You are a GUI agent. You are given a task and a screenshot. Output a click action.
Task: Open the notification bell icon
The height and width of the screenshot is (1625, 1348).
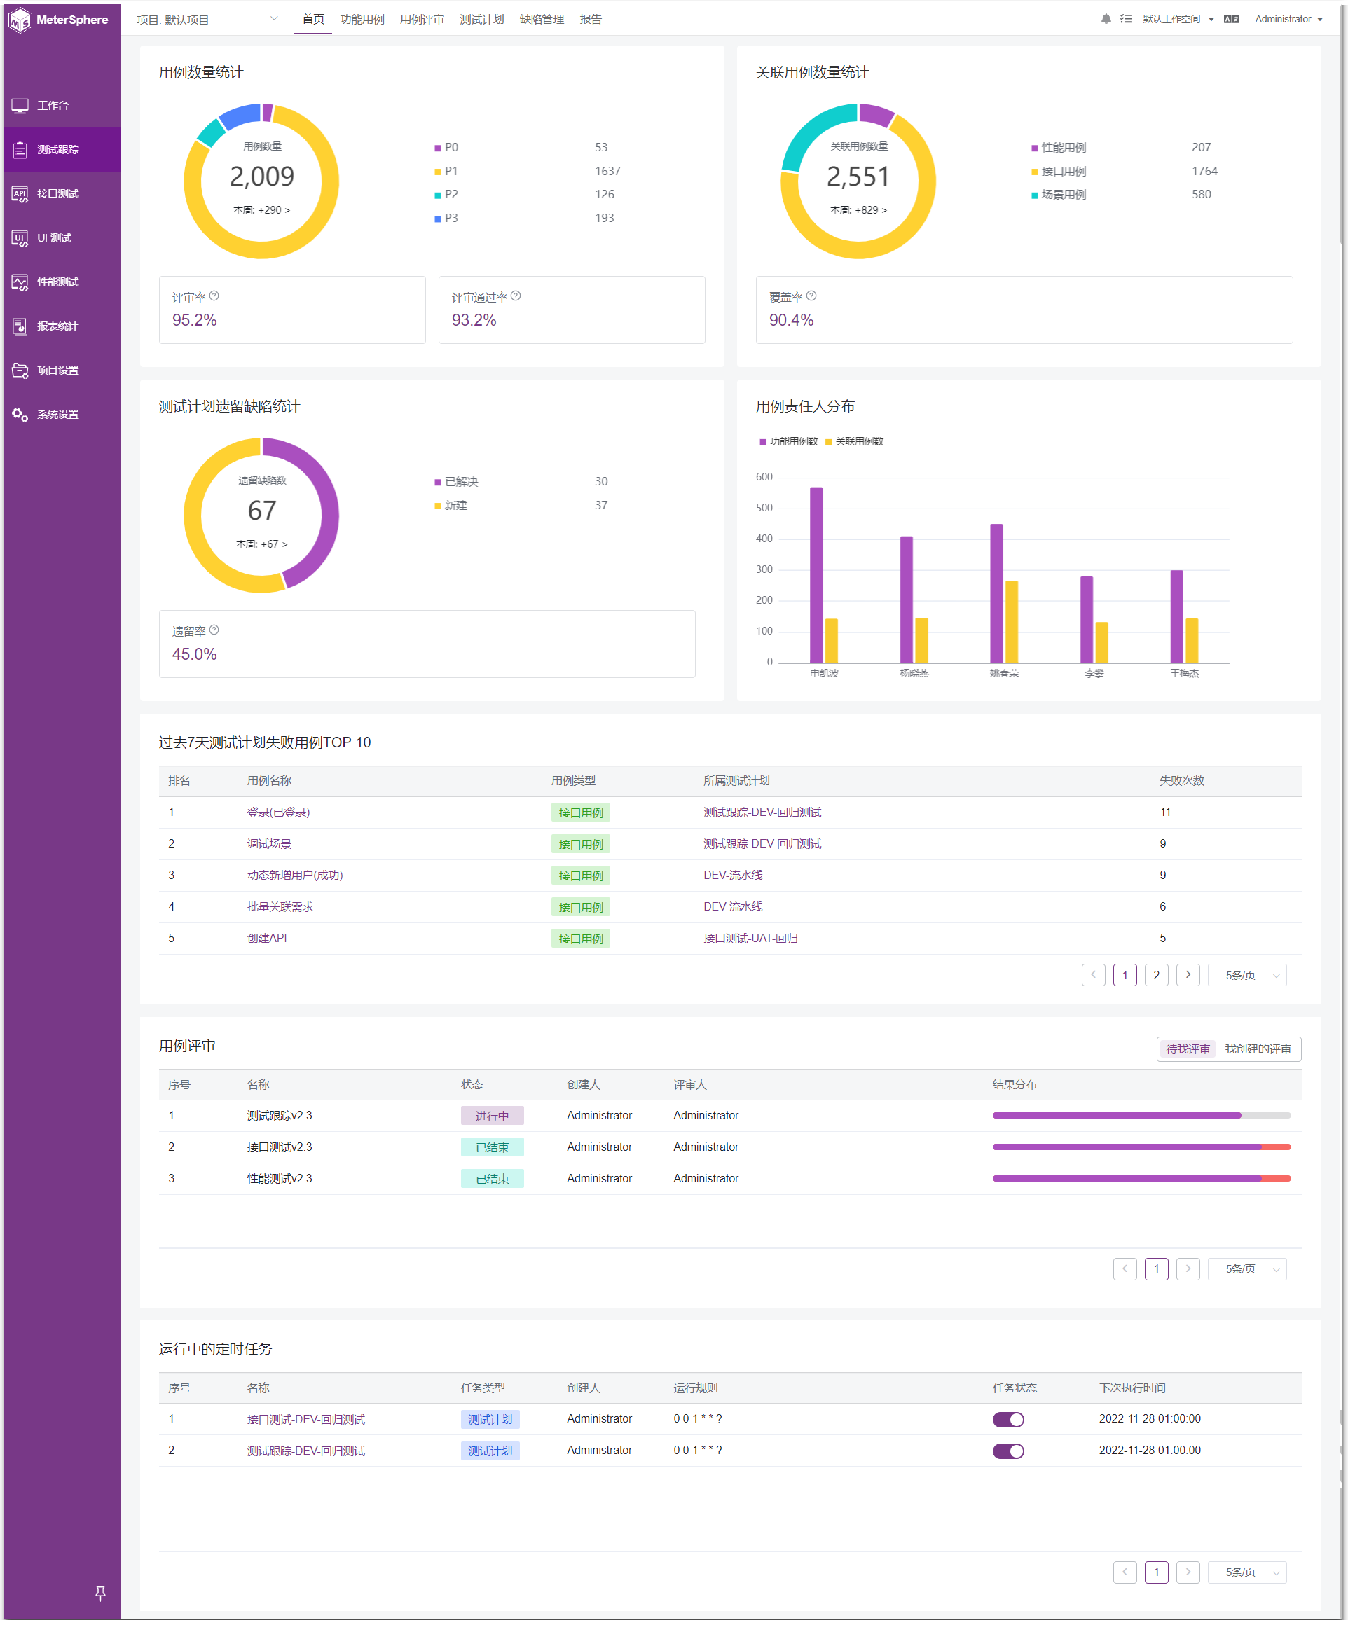click(1106, 20)
